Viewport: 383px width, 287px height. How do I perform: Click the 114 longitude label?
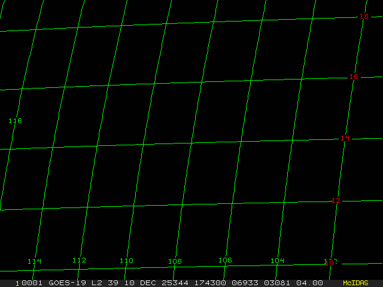[x=34, y=261]
